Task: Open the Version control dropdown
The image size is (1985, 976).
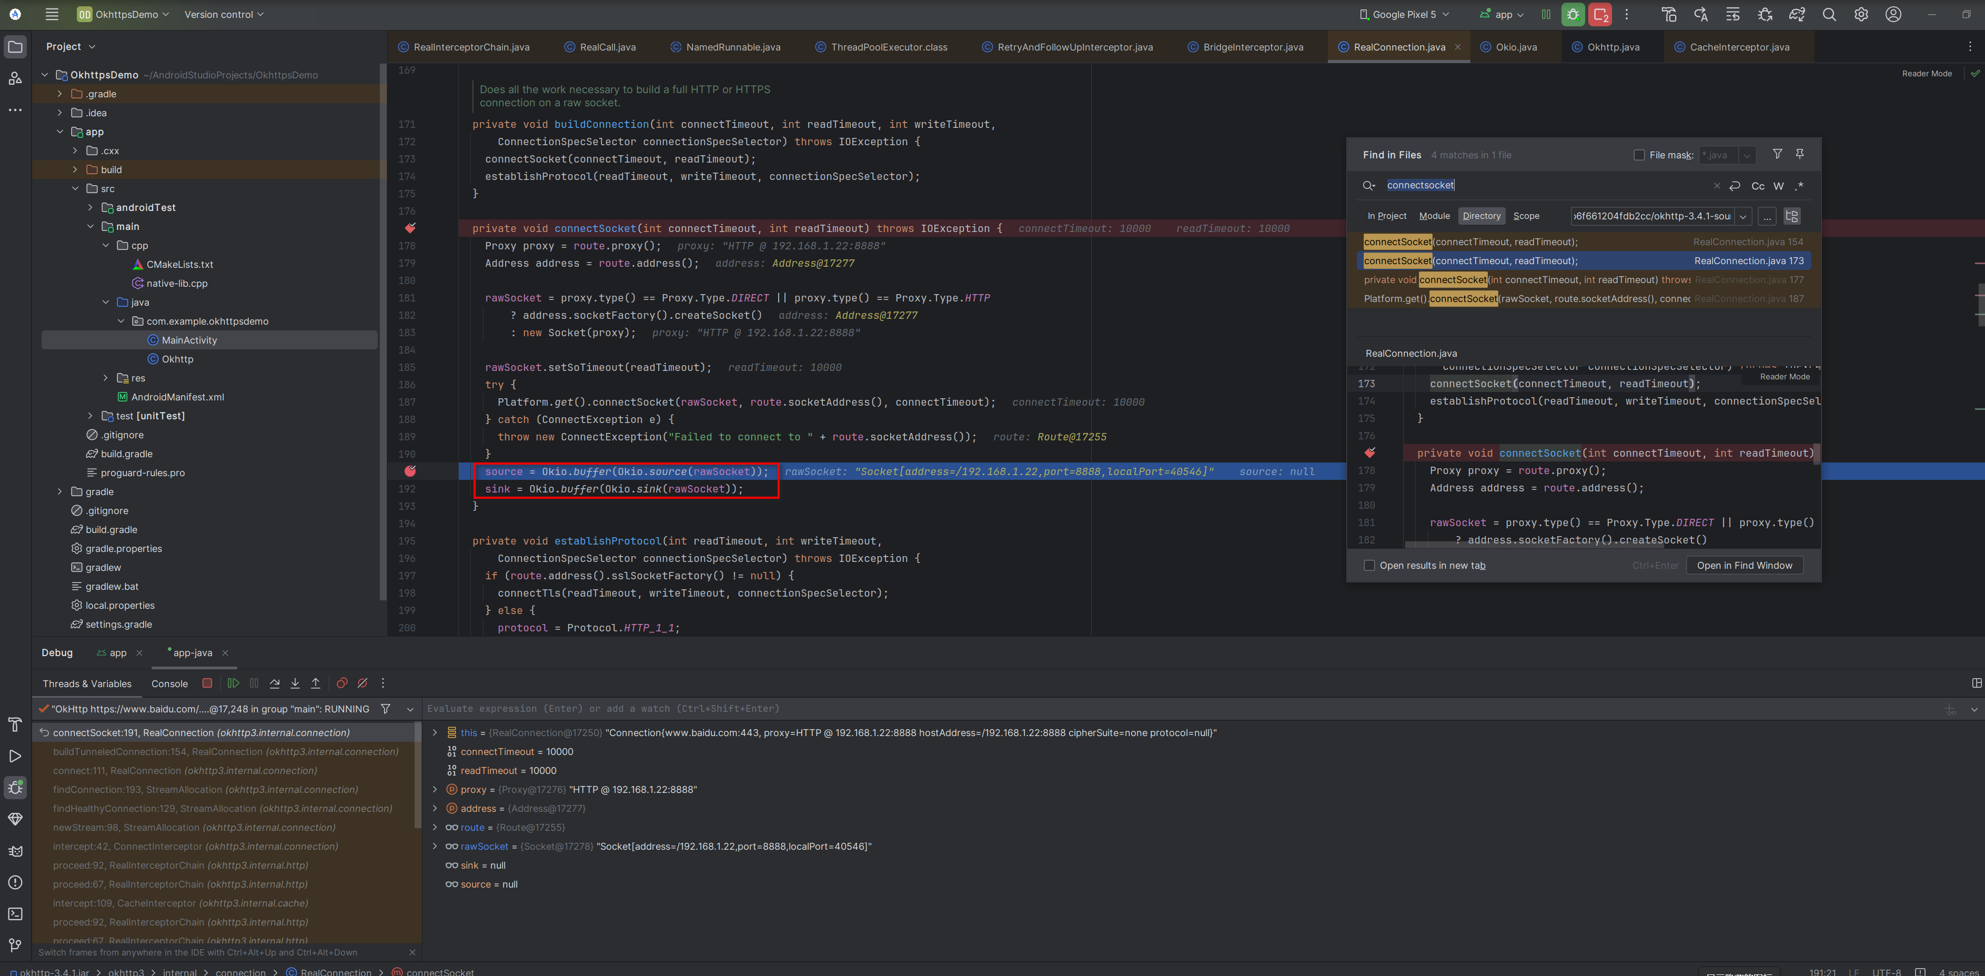Action: [x=224, y=15]
